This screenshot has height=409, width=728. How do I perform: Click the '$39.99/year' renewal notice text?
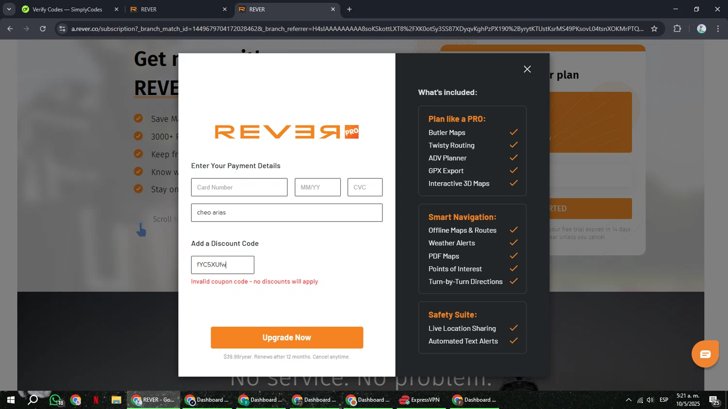tap(286, 357)
